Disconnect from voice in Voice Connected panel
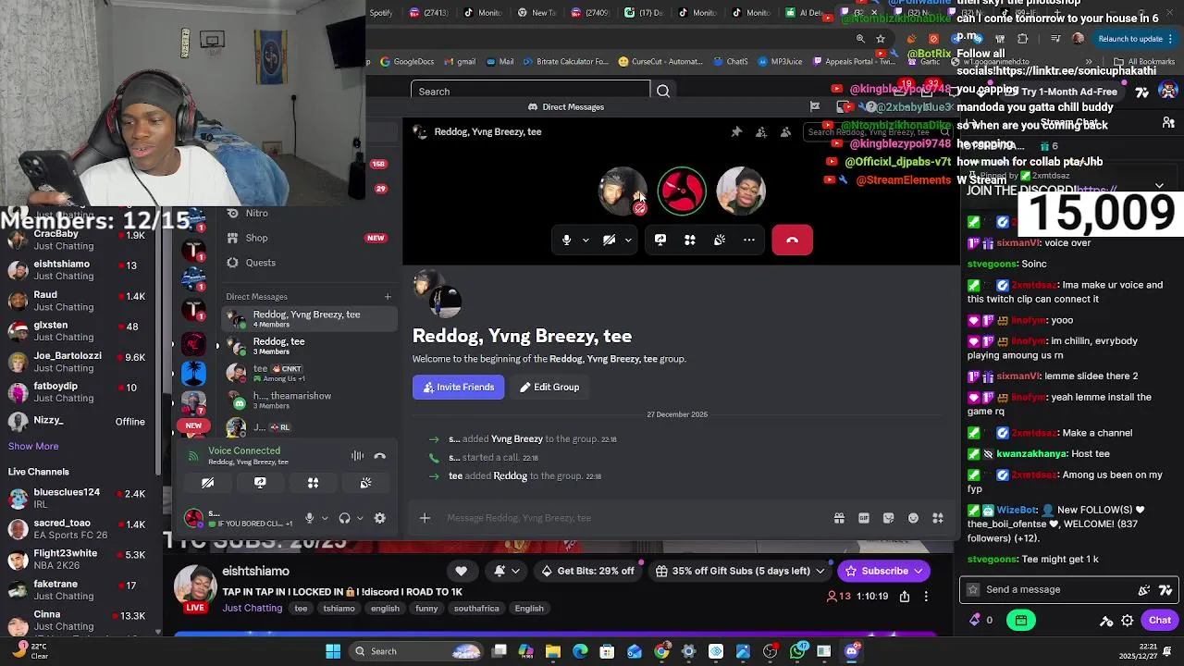This screenshot has width=1184, height=666. point(379,456)
